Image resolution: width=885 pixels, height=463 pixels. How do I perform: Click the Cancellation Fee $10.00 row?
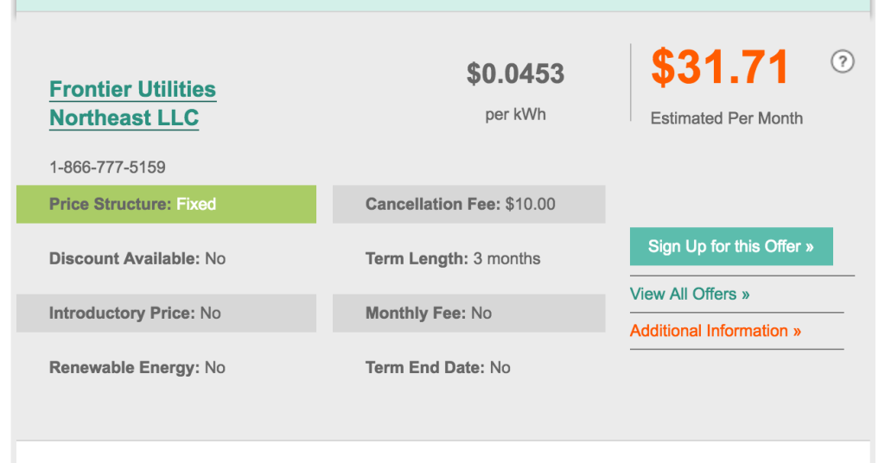pos(469,204)
